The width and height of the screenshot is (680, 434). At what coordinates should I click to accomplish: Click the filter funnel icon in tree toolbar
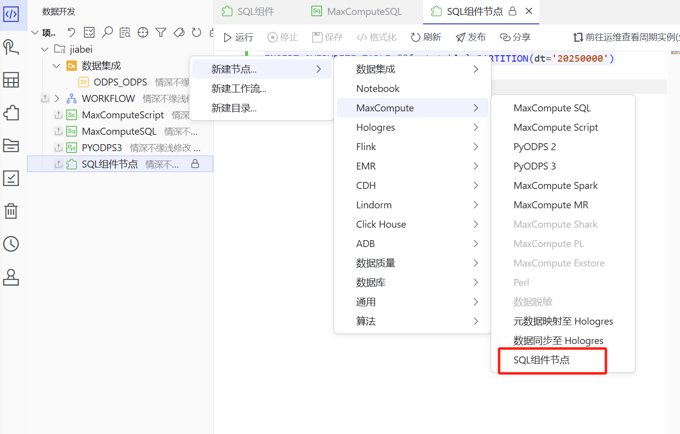click(161, 33)
